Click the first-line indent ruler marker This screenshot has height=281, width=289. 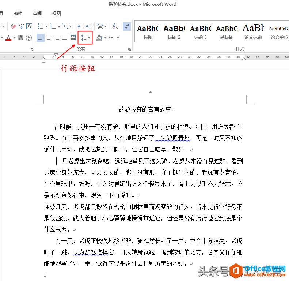(56, 55)
